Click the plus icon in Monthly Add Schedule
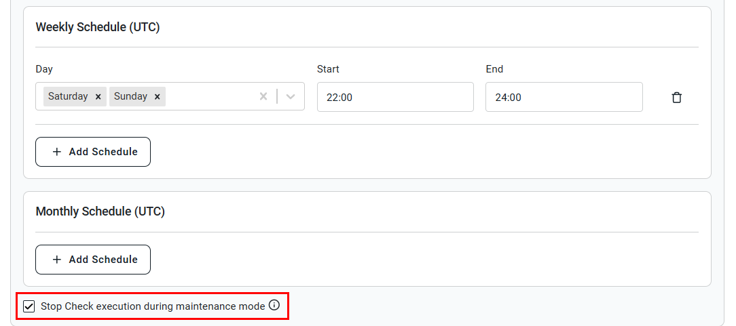 [57, 260]
